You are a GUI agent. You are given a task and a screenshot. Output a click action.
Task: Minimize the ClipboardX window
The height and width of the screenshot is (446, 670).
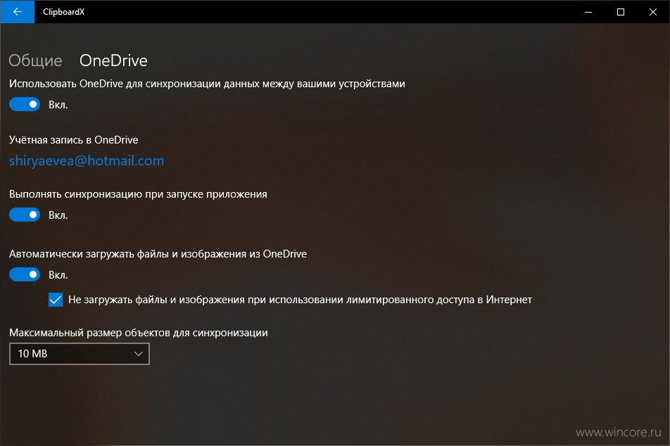coord(588,12)
